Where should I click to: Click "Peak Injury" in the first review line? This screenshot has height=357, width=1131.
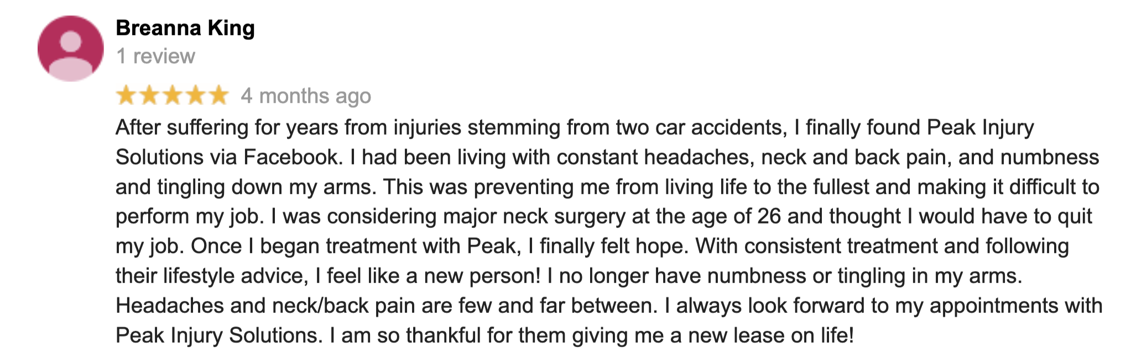(x=980, y=128)
